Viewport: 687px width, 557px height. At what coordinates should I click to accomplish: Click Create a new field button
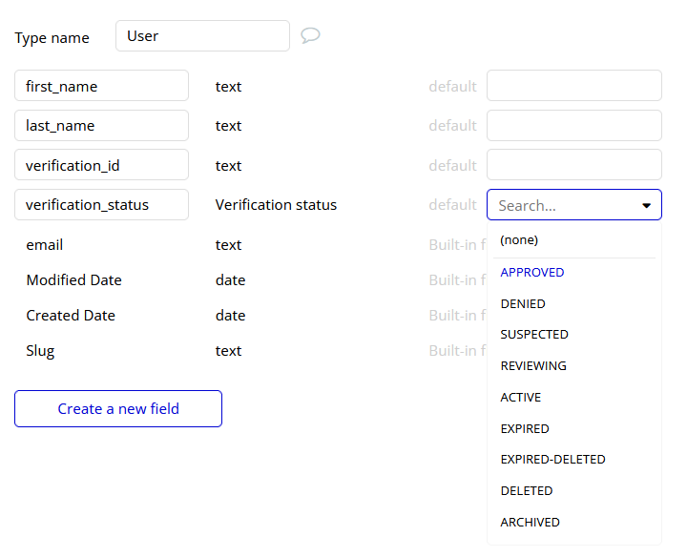click(x=118, y=408)
